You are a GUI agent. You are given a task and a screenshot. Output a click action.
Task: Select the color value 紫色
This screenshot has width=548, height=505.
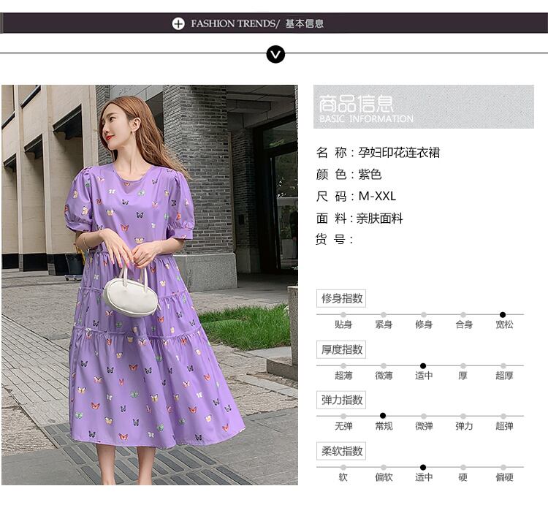click(x=370, y=174)
